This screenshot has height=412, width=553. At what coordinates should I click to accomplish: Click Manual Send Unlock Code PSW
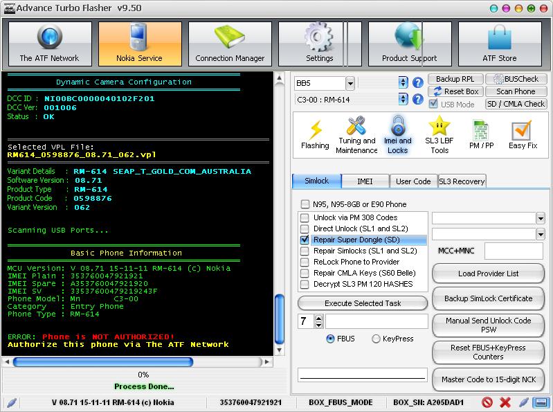pos(488,325)
